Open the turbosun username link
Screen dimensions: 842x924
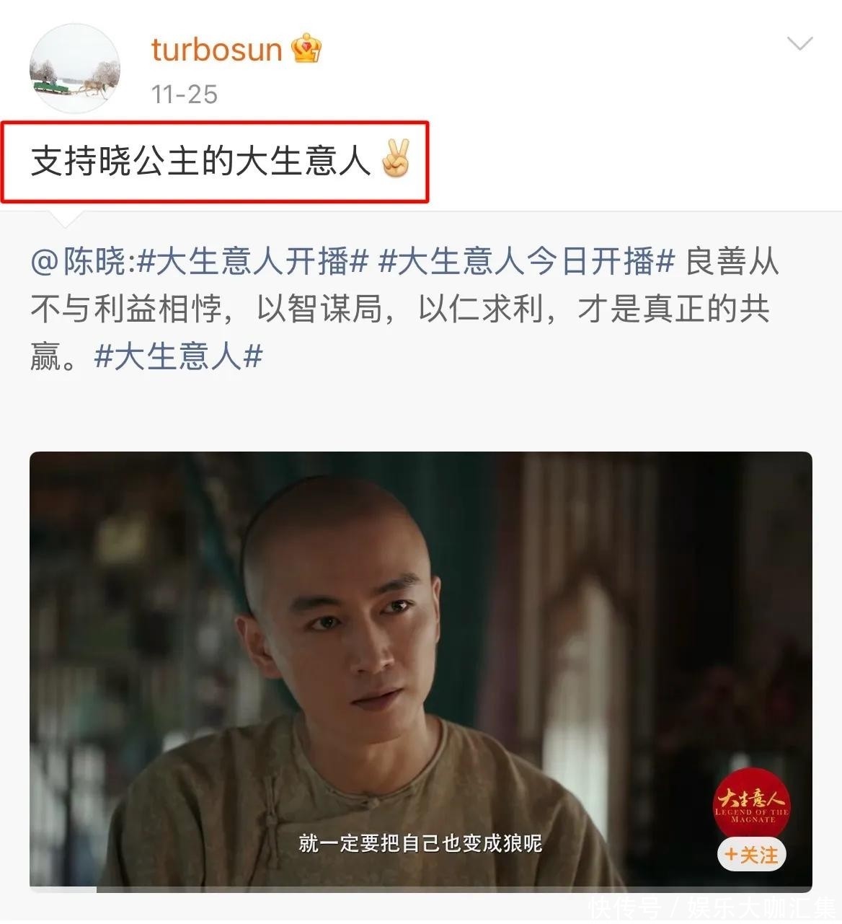click(x=216, y=49)
